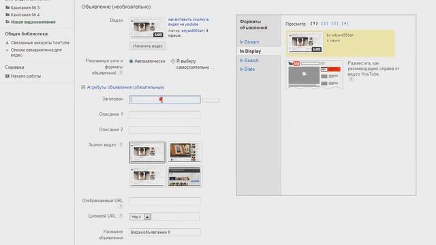Open folder icon of Кампания № 3

[x=7, y=7]
